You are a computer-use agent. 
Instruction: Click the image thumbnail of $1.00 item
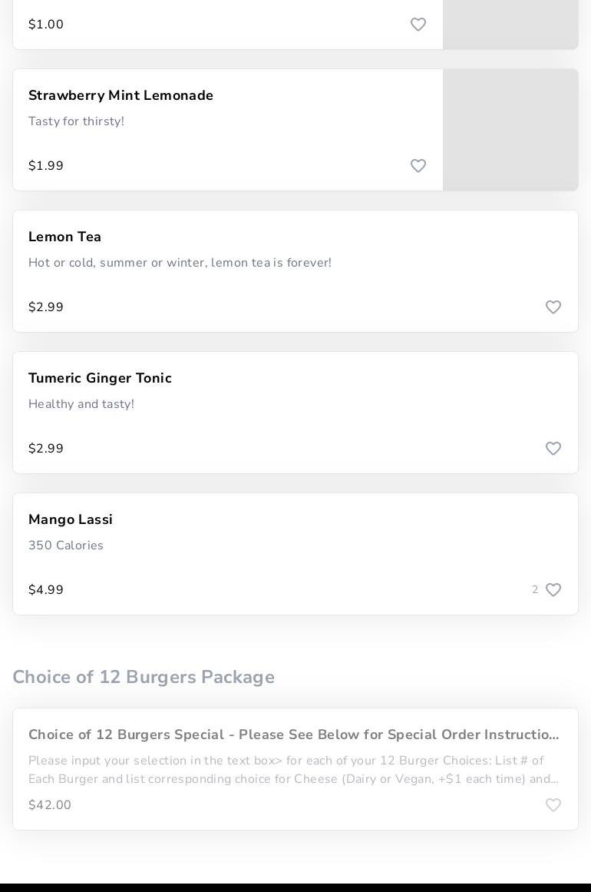[510, 23]
